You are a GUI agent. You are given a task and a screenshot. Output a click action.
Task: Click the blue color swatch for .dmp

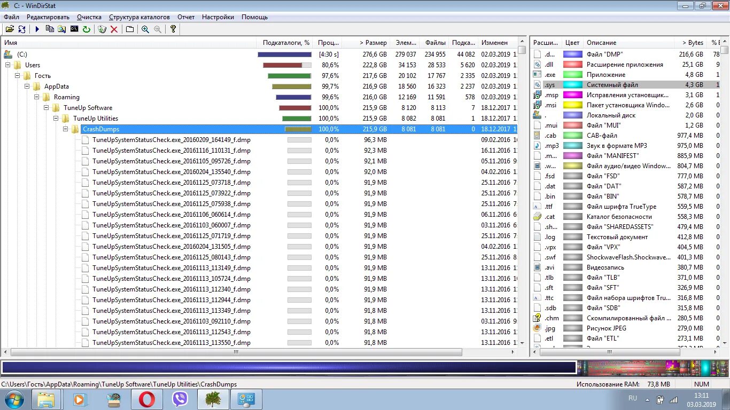pos(572,54)
